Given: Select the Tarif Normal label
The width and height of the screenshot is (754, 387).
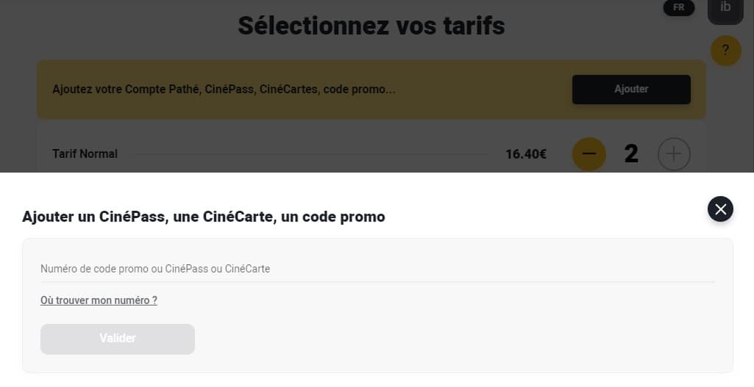Looking at the screenshot, I should click(x=85, y=154).
